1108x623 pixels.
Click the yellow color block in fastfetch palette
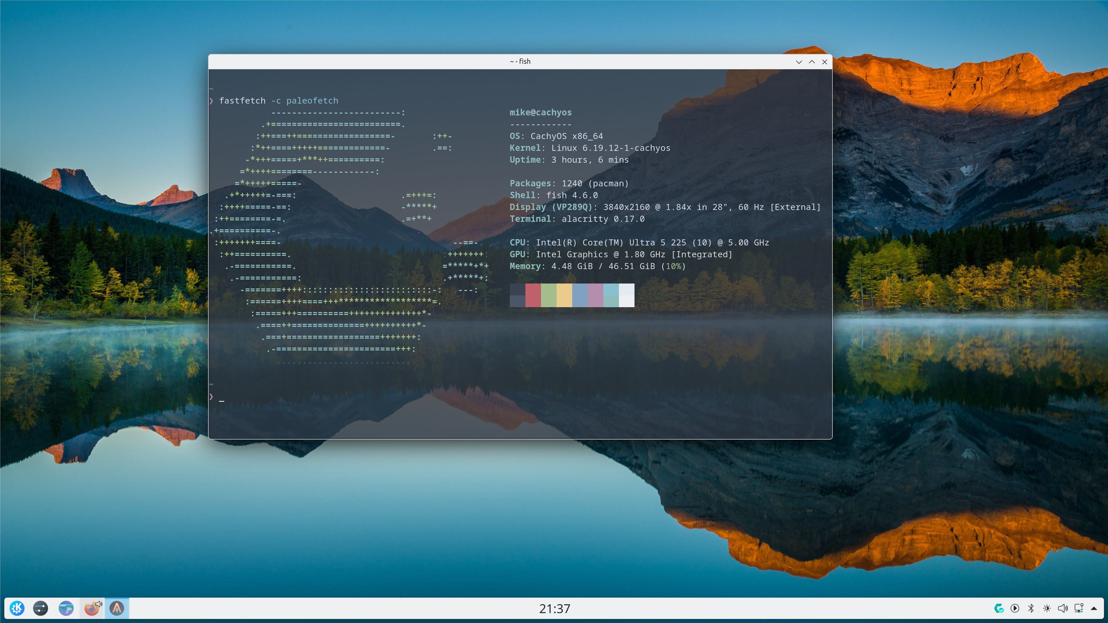coord(564,295)
